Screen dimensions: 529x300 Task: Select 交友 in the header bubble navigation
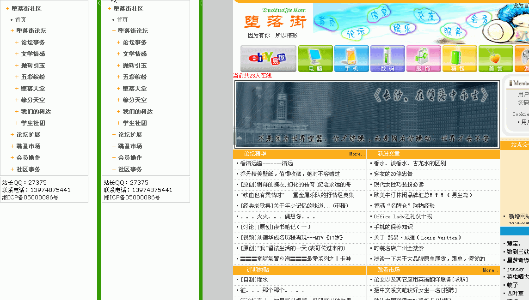pos(426,17)
